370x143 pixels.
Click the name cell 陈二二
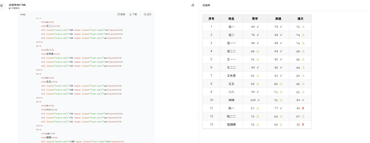pyautogui.click(x=232, y=116)
